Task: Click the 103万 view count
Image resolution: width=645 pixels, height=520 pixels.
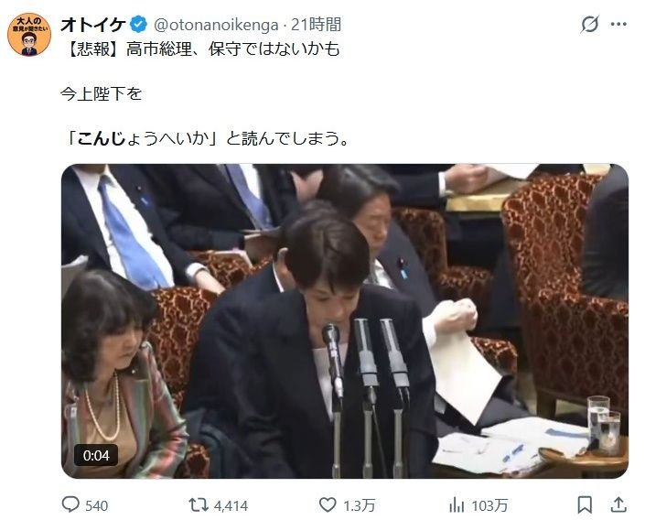Action: pyautogui.click(x=489, y=505)
